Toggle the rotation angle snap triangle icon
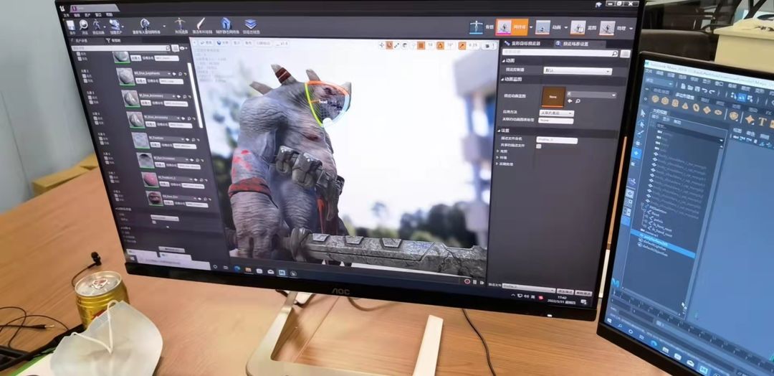774x376 pixels. [x=439, y=45]
